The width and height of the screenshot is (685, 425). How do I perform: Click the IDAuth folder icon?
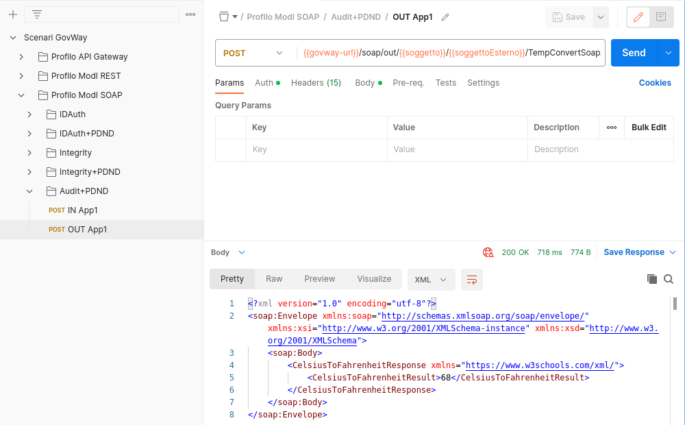[x=51, y=114]
